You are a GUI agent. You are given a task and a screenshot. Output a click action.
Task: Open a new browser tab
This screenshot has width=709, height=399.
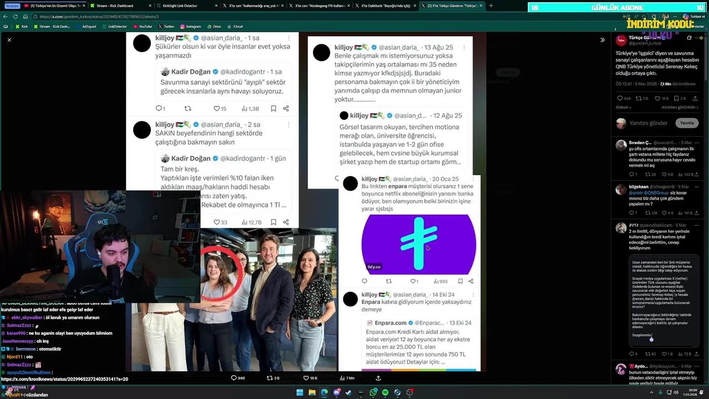pyautogui.click(x=490, y=6)
